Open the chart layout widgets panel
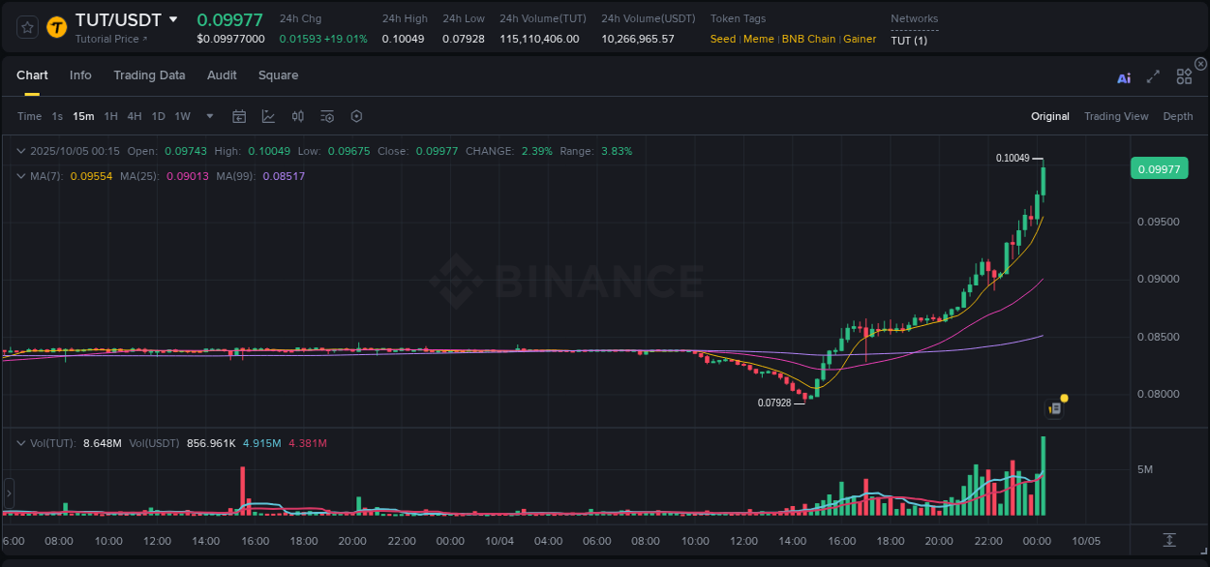 tap(1184, 76)
